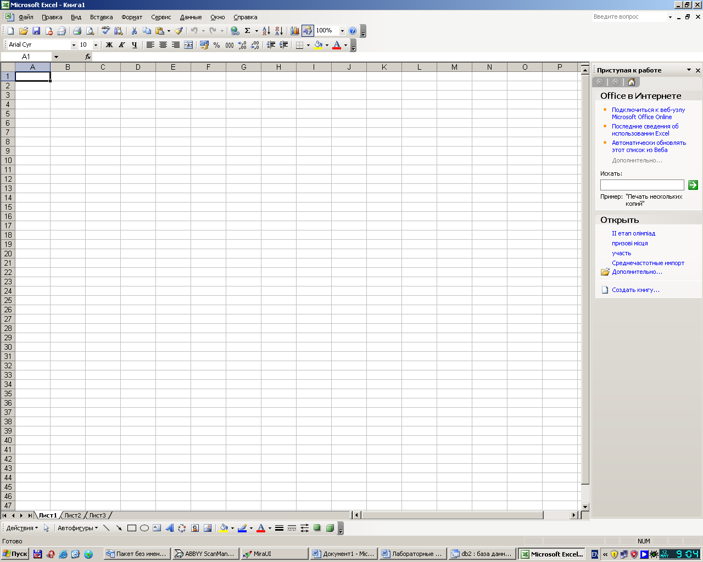
Task: Click the green search arrow button
Action: (693, 185)
